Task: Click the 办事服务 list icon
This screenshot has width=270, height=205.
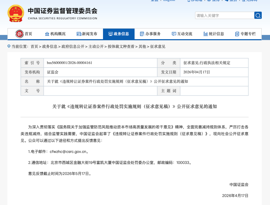Action: tap(142, 34)
